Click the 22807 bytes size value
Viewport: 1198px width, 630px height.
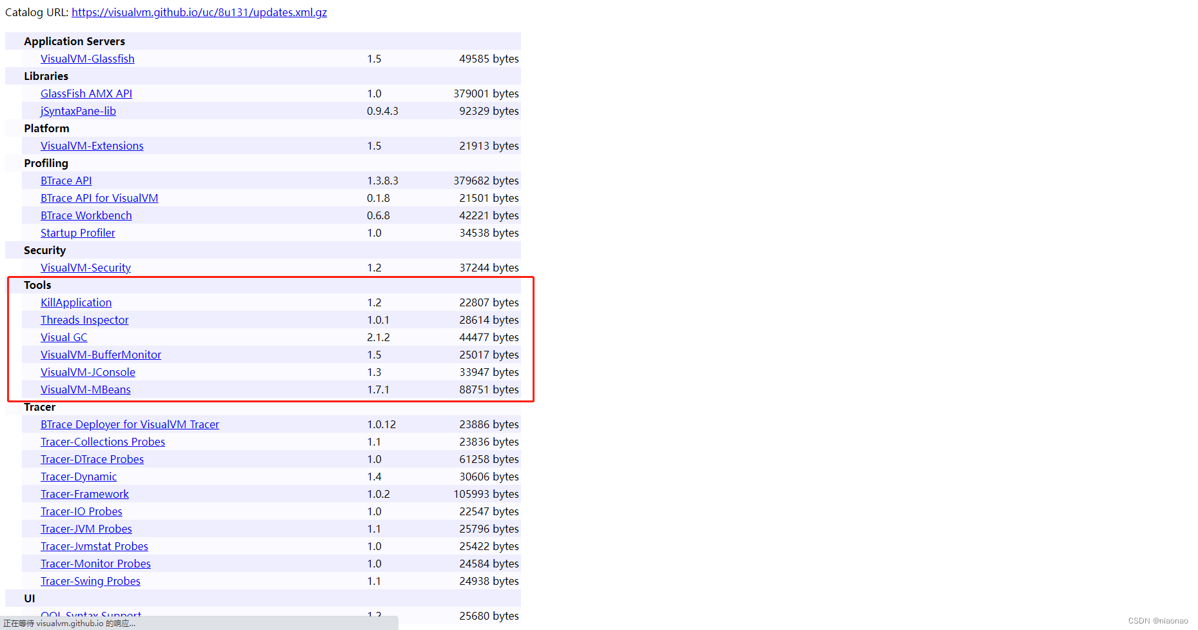pos(489,302)
